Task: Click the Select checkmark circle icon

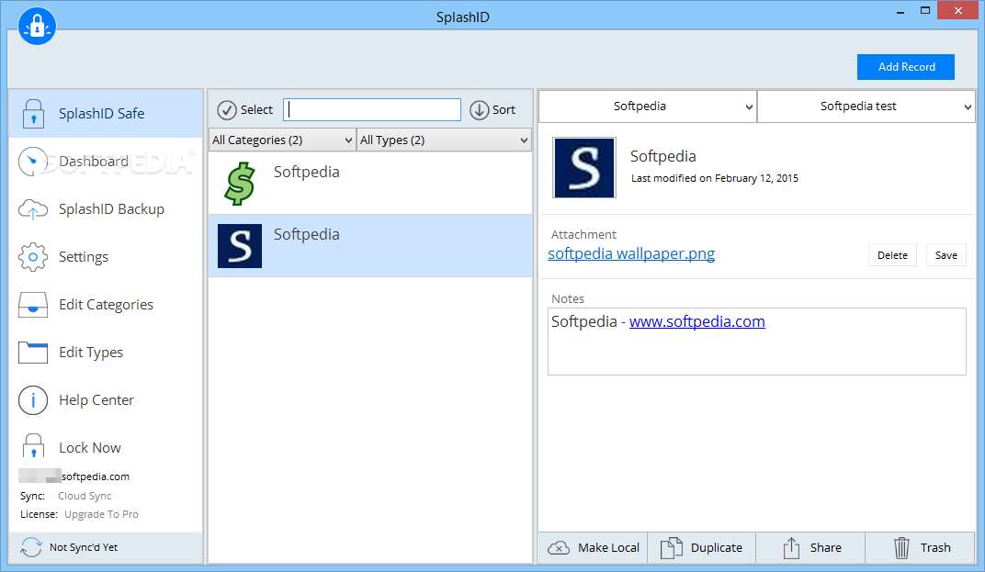Action: pos(227,110)
